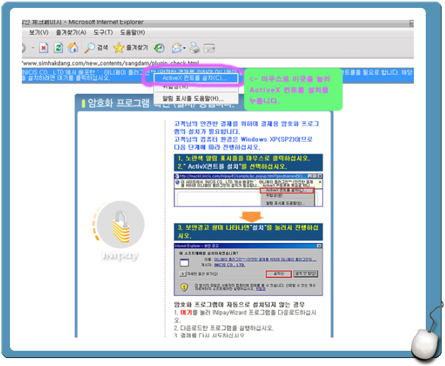This screenshot has height=366, width=445.
Task: Expand the dropdown arrow left of Stop
Action: (32, 48)
